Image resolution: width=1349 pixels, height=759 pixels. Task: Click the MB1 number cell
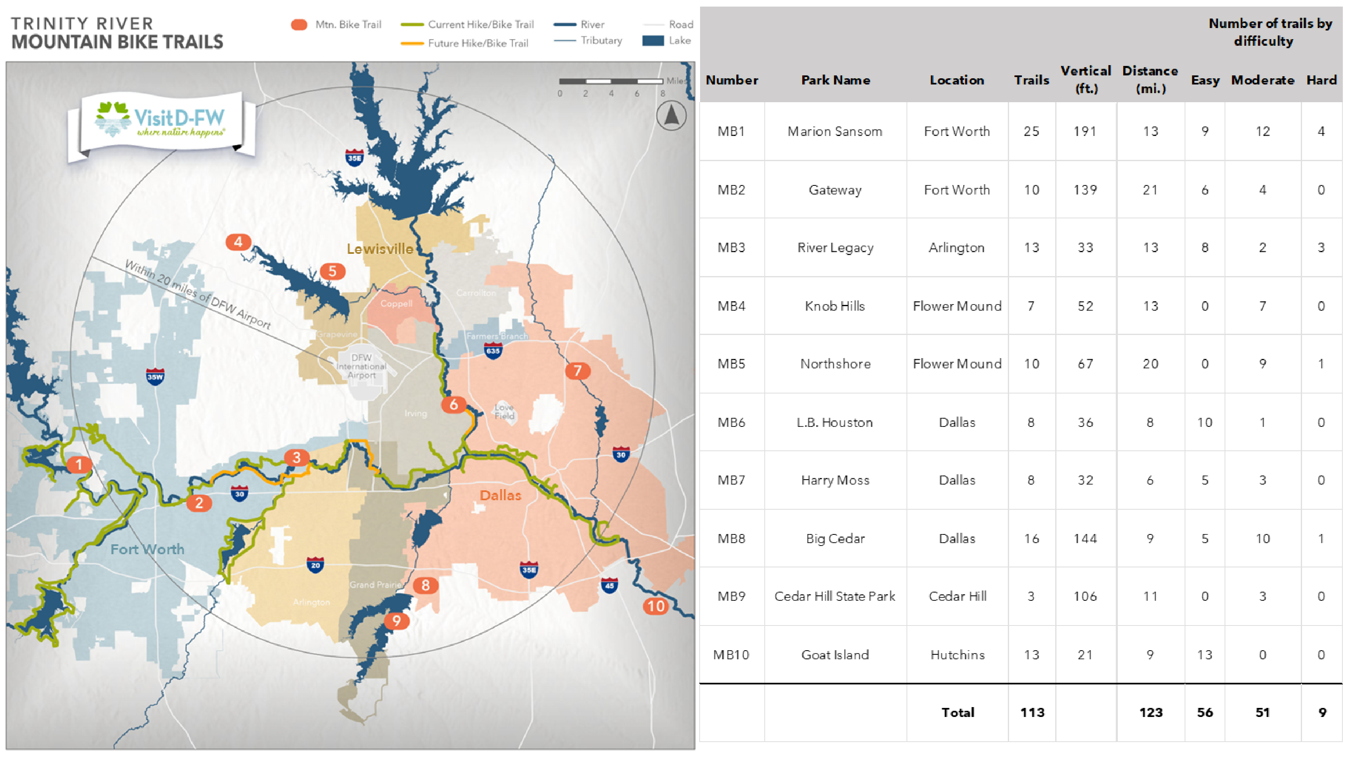click(731, 131)
